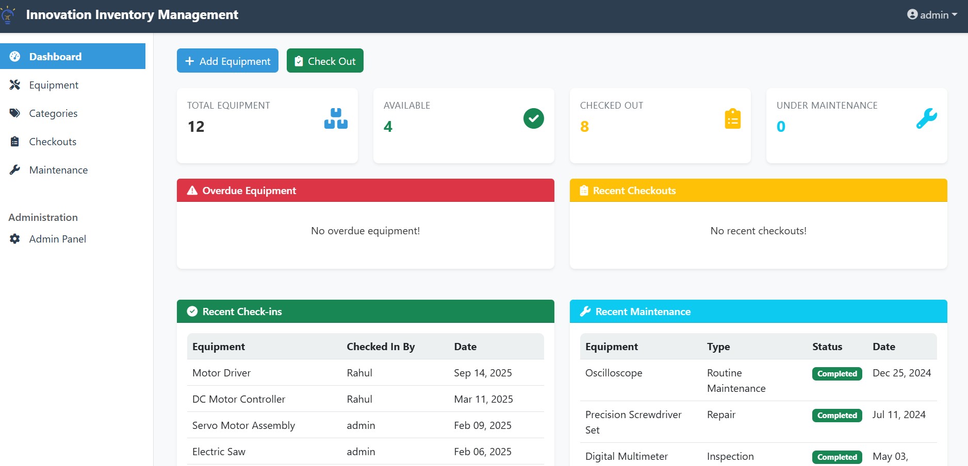Click the Dashboard gauge icon in sidebar
Screen dimensions: 968x466
(x=15, y=57)
